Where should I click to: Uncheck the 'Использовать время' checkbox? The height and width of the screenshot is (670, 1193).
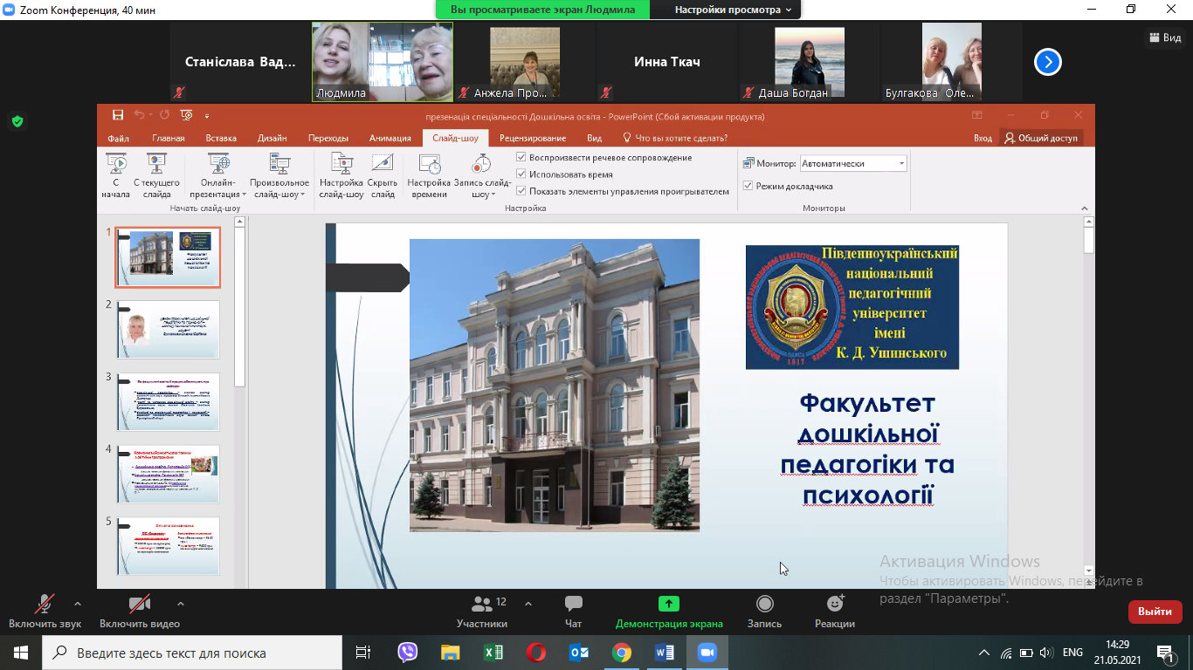pos(521,174)
